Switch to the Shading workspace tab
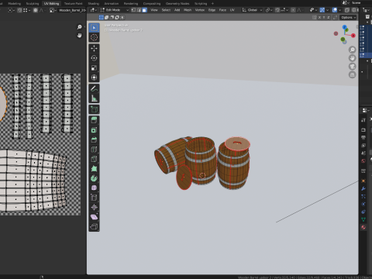 (94, 3)
